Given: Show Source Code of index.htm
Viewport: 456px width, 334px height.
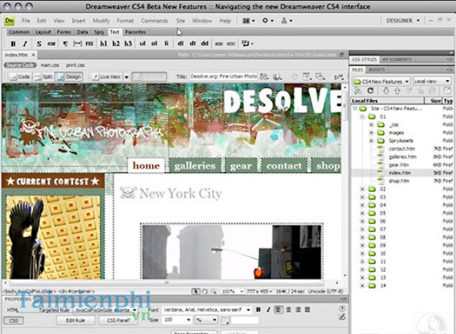Looking at the screenshot, I should [x=20, y=65].
